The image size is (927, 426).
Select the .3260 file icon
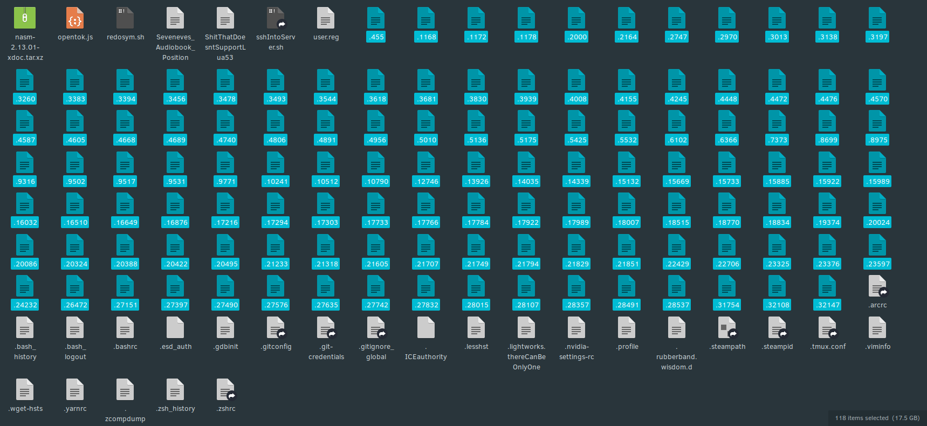[x=25, y=80]
